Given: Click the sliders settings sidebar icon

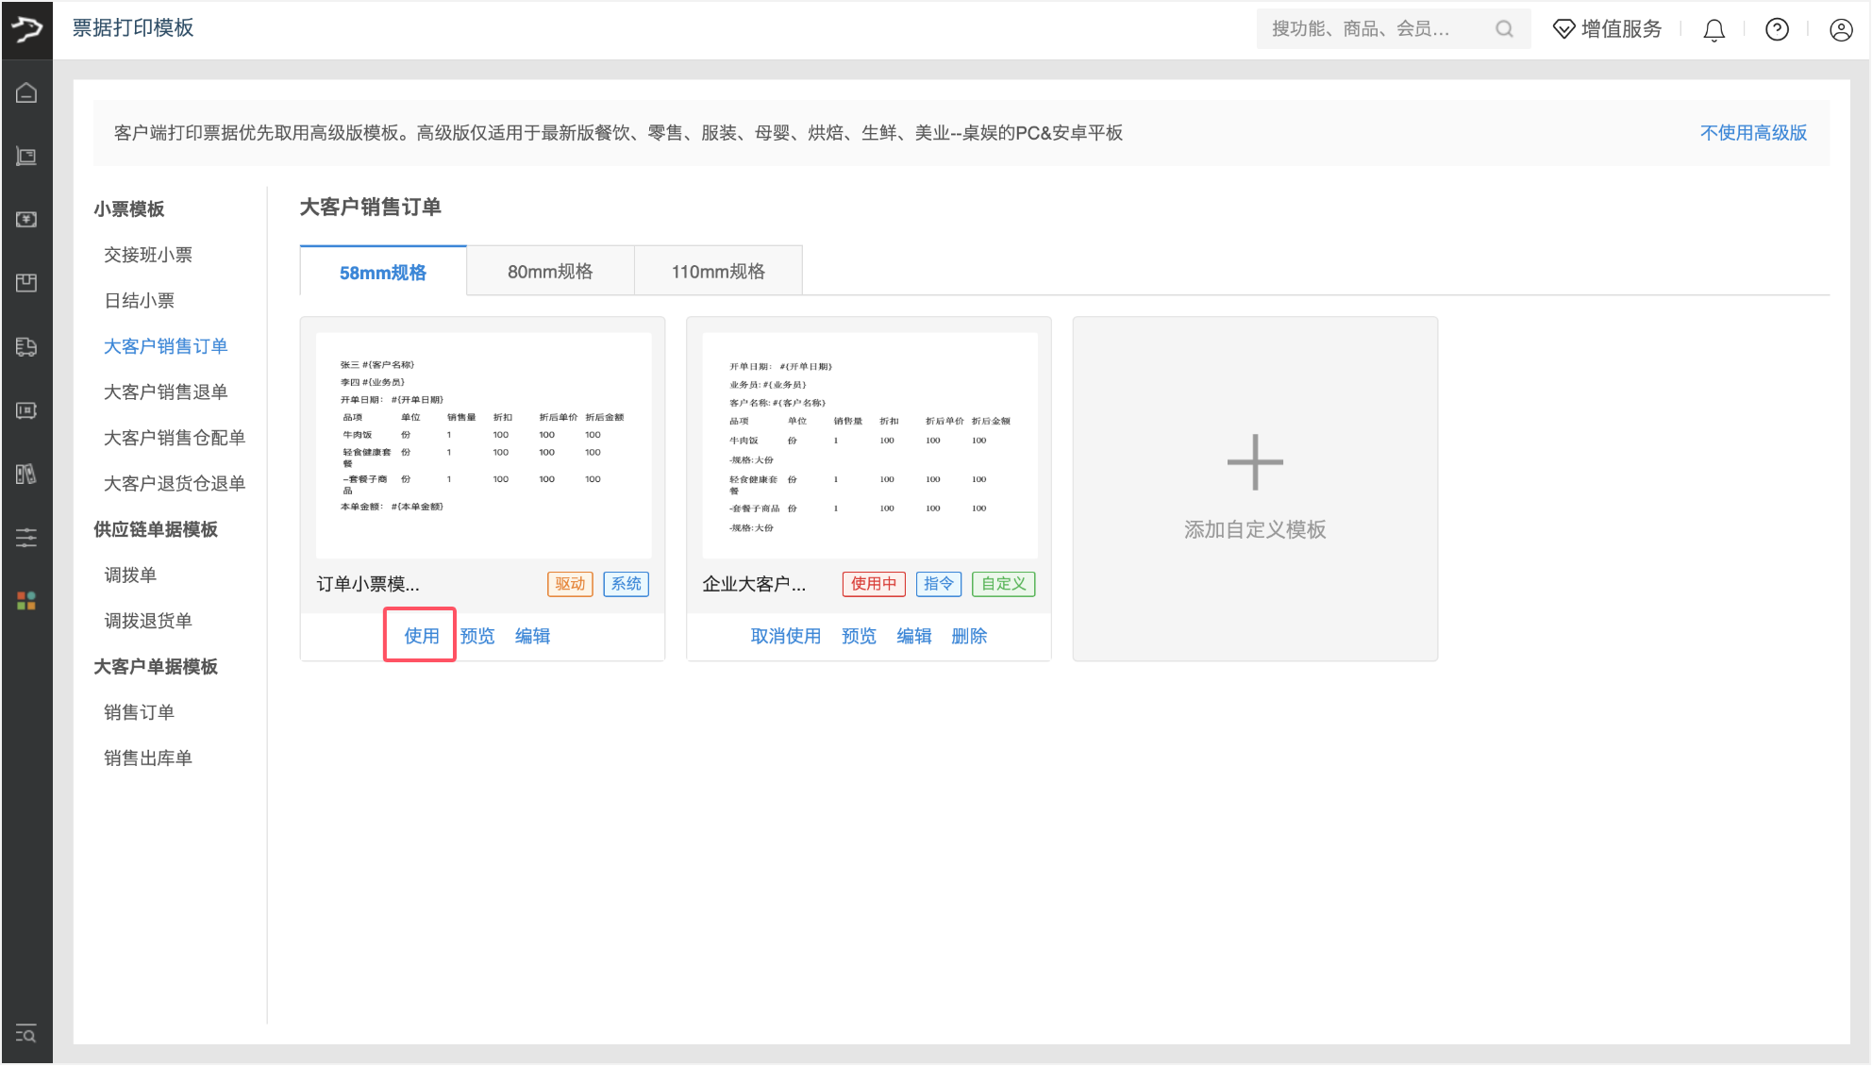Looking at the screenshot, I should (x=26, y=538).
